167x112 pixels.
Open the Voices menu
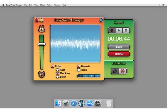pyautogui.click(x=50, y=5)
